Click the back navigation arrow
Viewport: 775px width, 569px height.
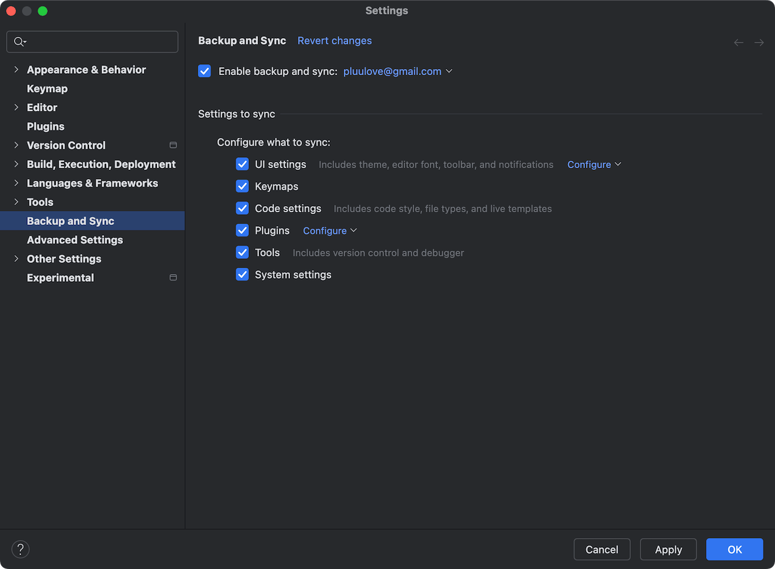739,42
